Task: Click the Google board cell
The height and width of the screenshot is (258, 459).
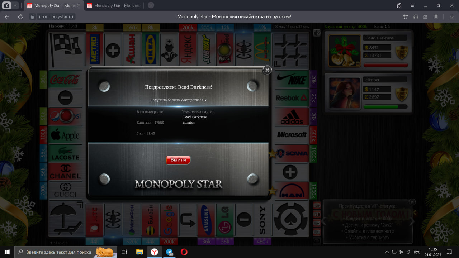Action: (x=169, y=219)
